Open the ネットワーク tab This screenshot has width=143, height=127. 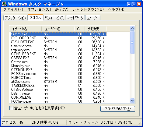click(75, 18)
